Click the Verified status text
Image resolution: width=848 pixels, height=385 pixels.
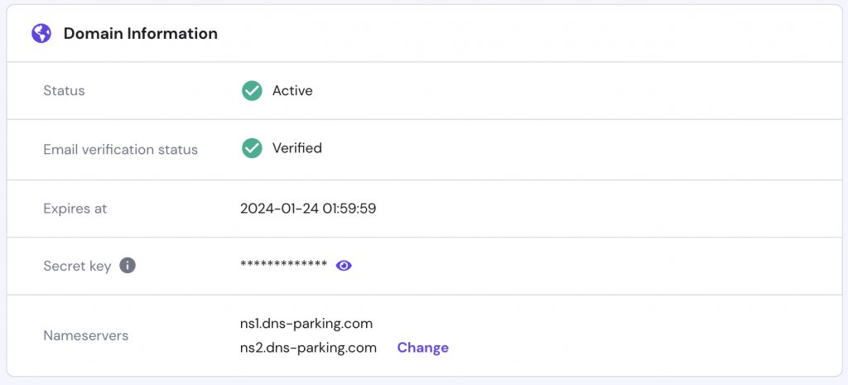point(296,148)
